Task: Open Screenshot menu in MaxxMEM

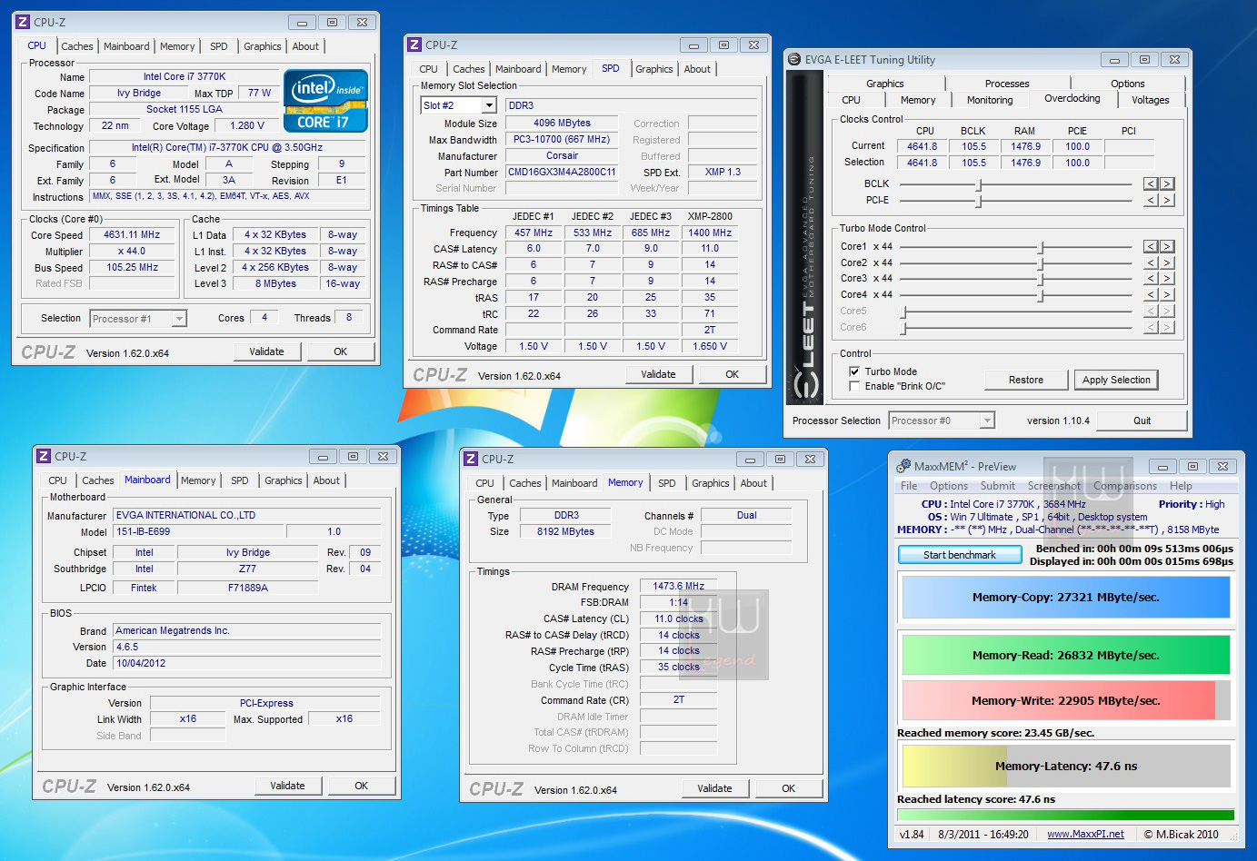Action: 1054,486
